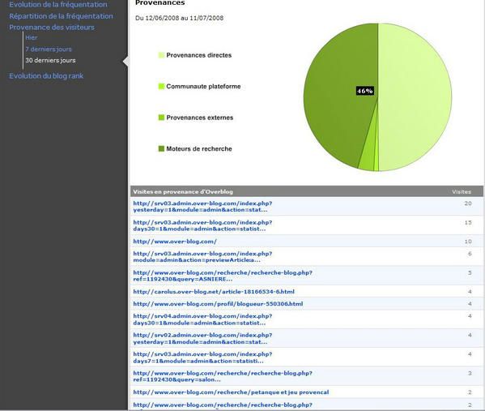Open Evolution du blog rank link

tap(46, 76)
